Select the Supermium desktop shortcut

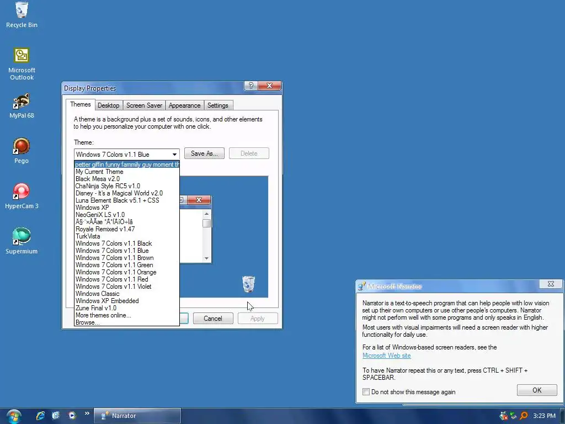tap(22, 241)
